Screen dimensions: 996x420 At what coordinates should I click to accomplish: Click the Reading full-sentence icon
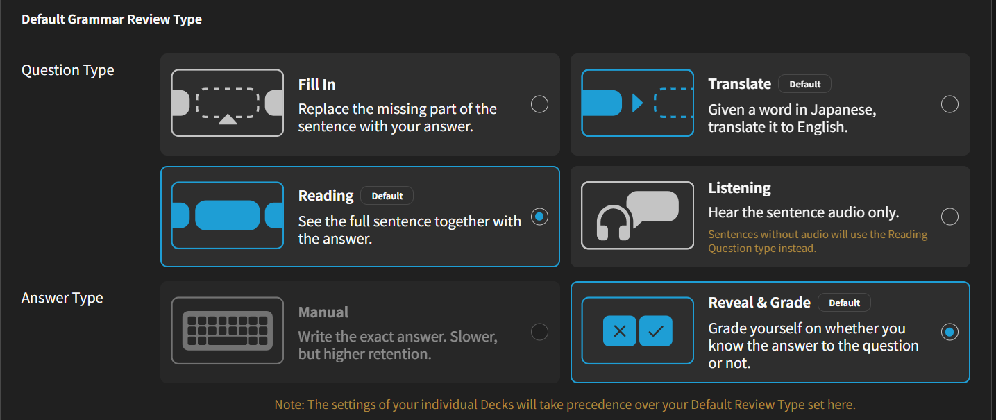228,215
